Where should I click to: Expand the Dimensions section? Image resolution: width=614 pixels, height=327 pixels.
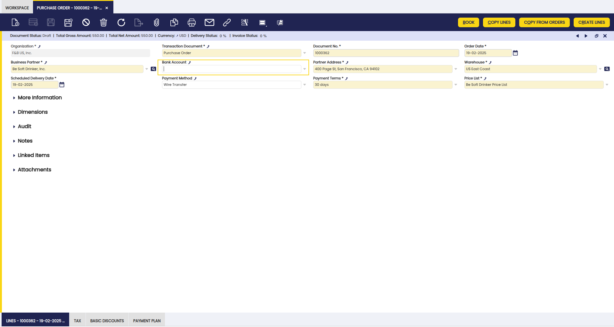point(30,112)
